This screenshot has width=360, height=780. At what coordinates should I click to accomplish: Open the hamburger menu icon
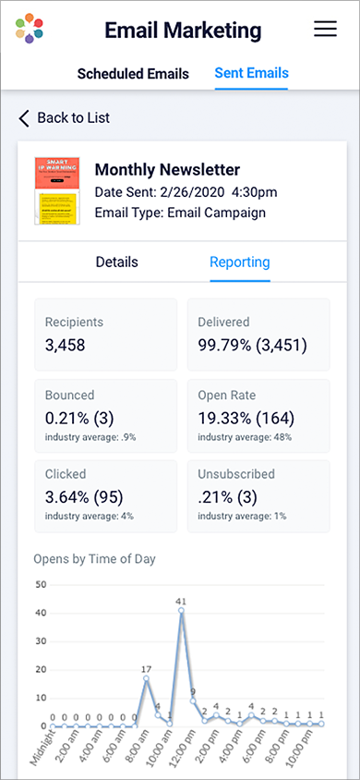[325, 29]
